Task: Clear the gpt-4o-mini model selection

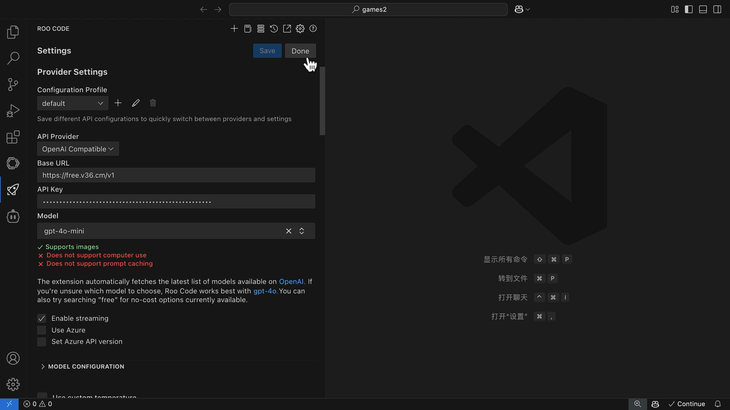Action: coord(289,231)
